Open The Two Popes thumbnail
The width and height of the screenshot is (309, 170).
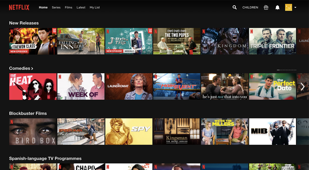(x=177, y=41)
